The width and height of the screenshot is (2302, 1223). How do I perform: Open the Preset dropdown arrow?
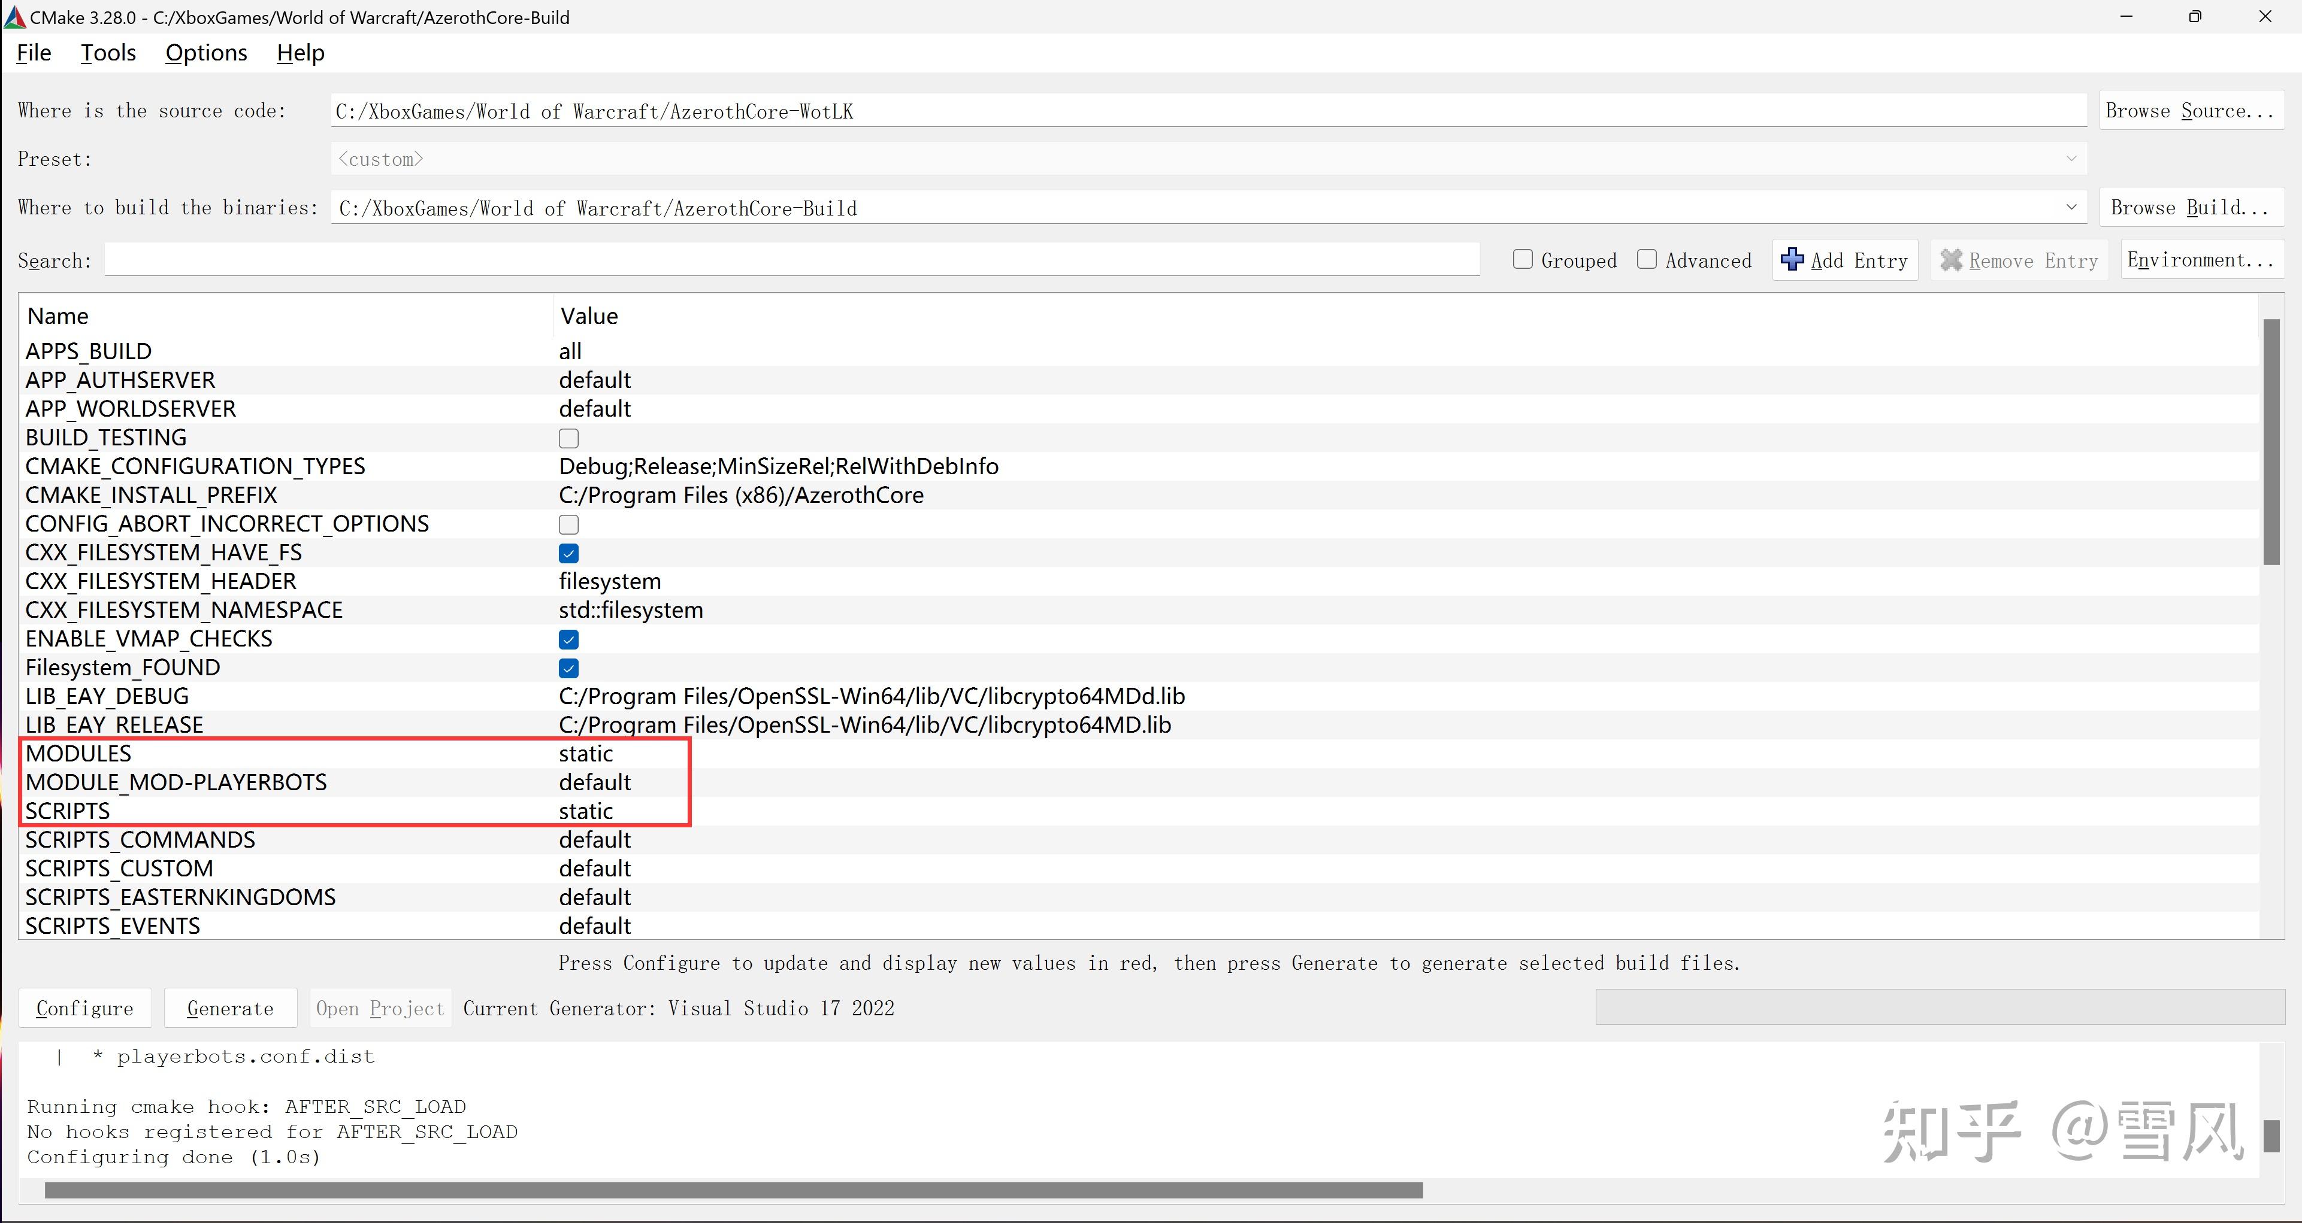2071,159
